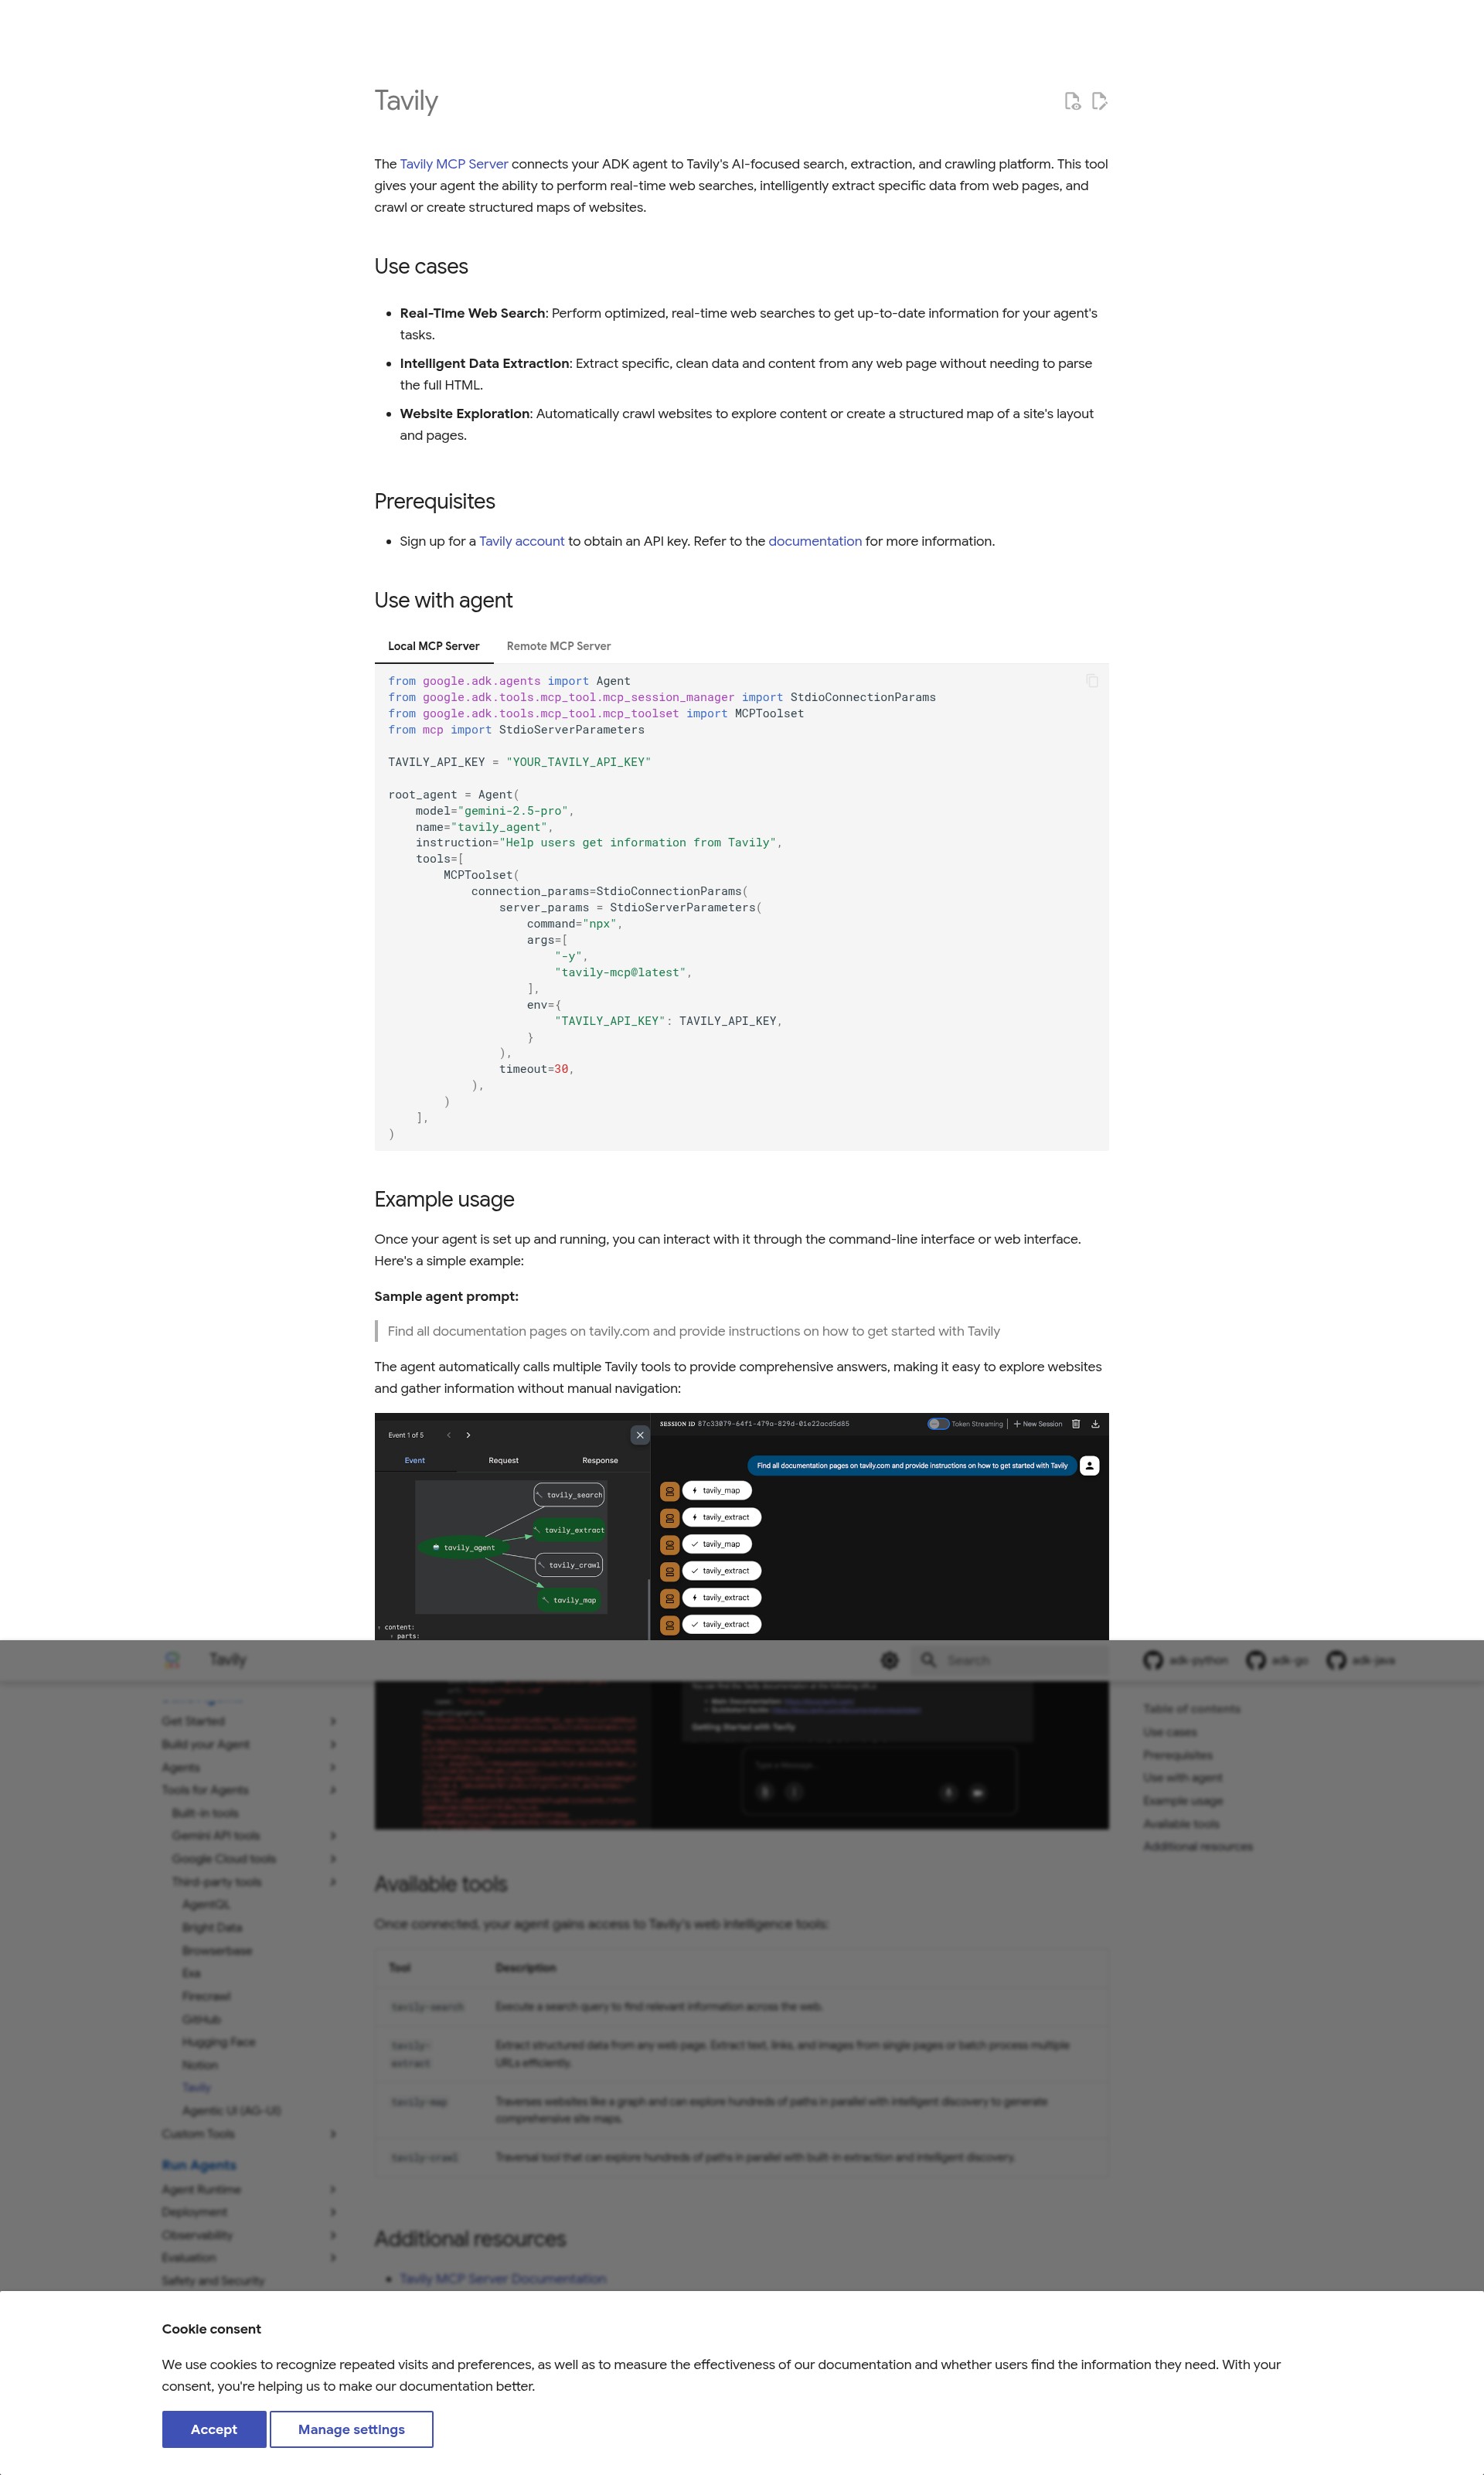
Task: Click the "gemini-2.5-pro" model value
Action: 512,811
